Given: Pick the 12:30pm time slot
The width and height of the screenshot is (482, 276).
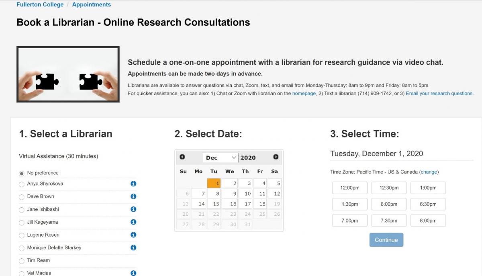Looking at the screenshot, I should click(389, 188).
